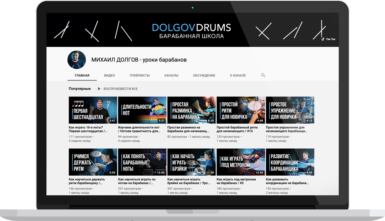Switch to the Главная tab

point(82,76)
